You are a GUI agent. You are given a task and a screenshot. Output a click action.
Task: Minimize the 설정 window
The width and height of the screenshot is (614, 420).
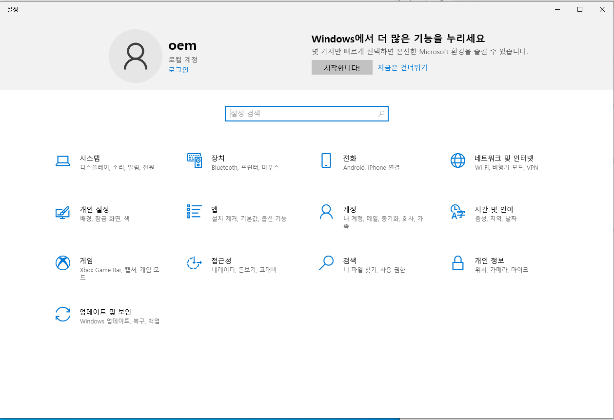(x=557, y=9)
